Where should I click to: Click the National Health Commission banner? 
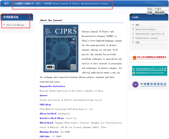[149, 58]
